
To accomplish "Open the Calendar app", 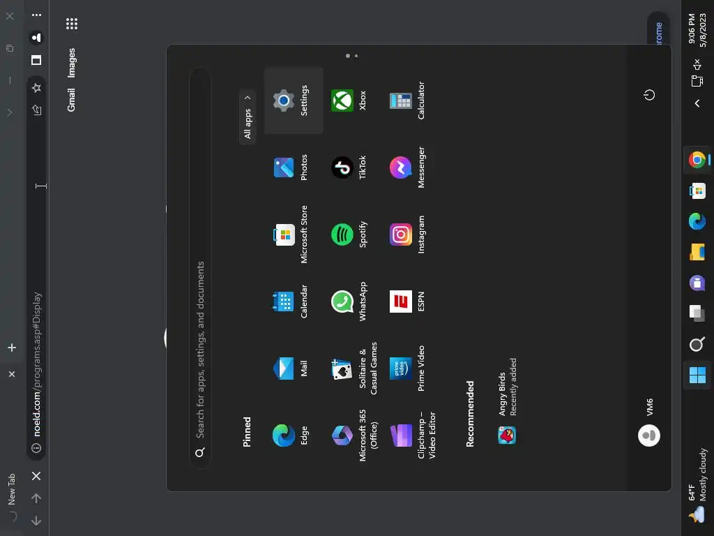I will [x=291, y=301].
